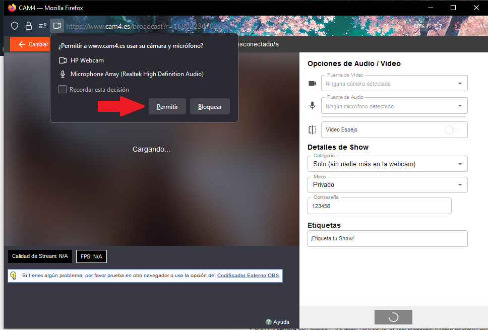This screenshot has width=488, height=330.
Task: Click the Bloquear button
Action: coord(210,107)
